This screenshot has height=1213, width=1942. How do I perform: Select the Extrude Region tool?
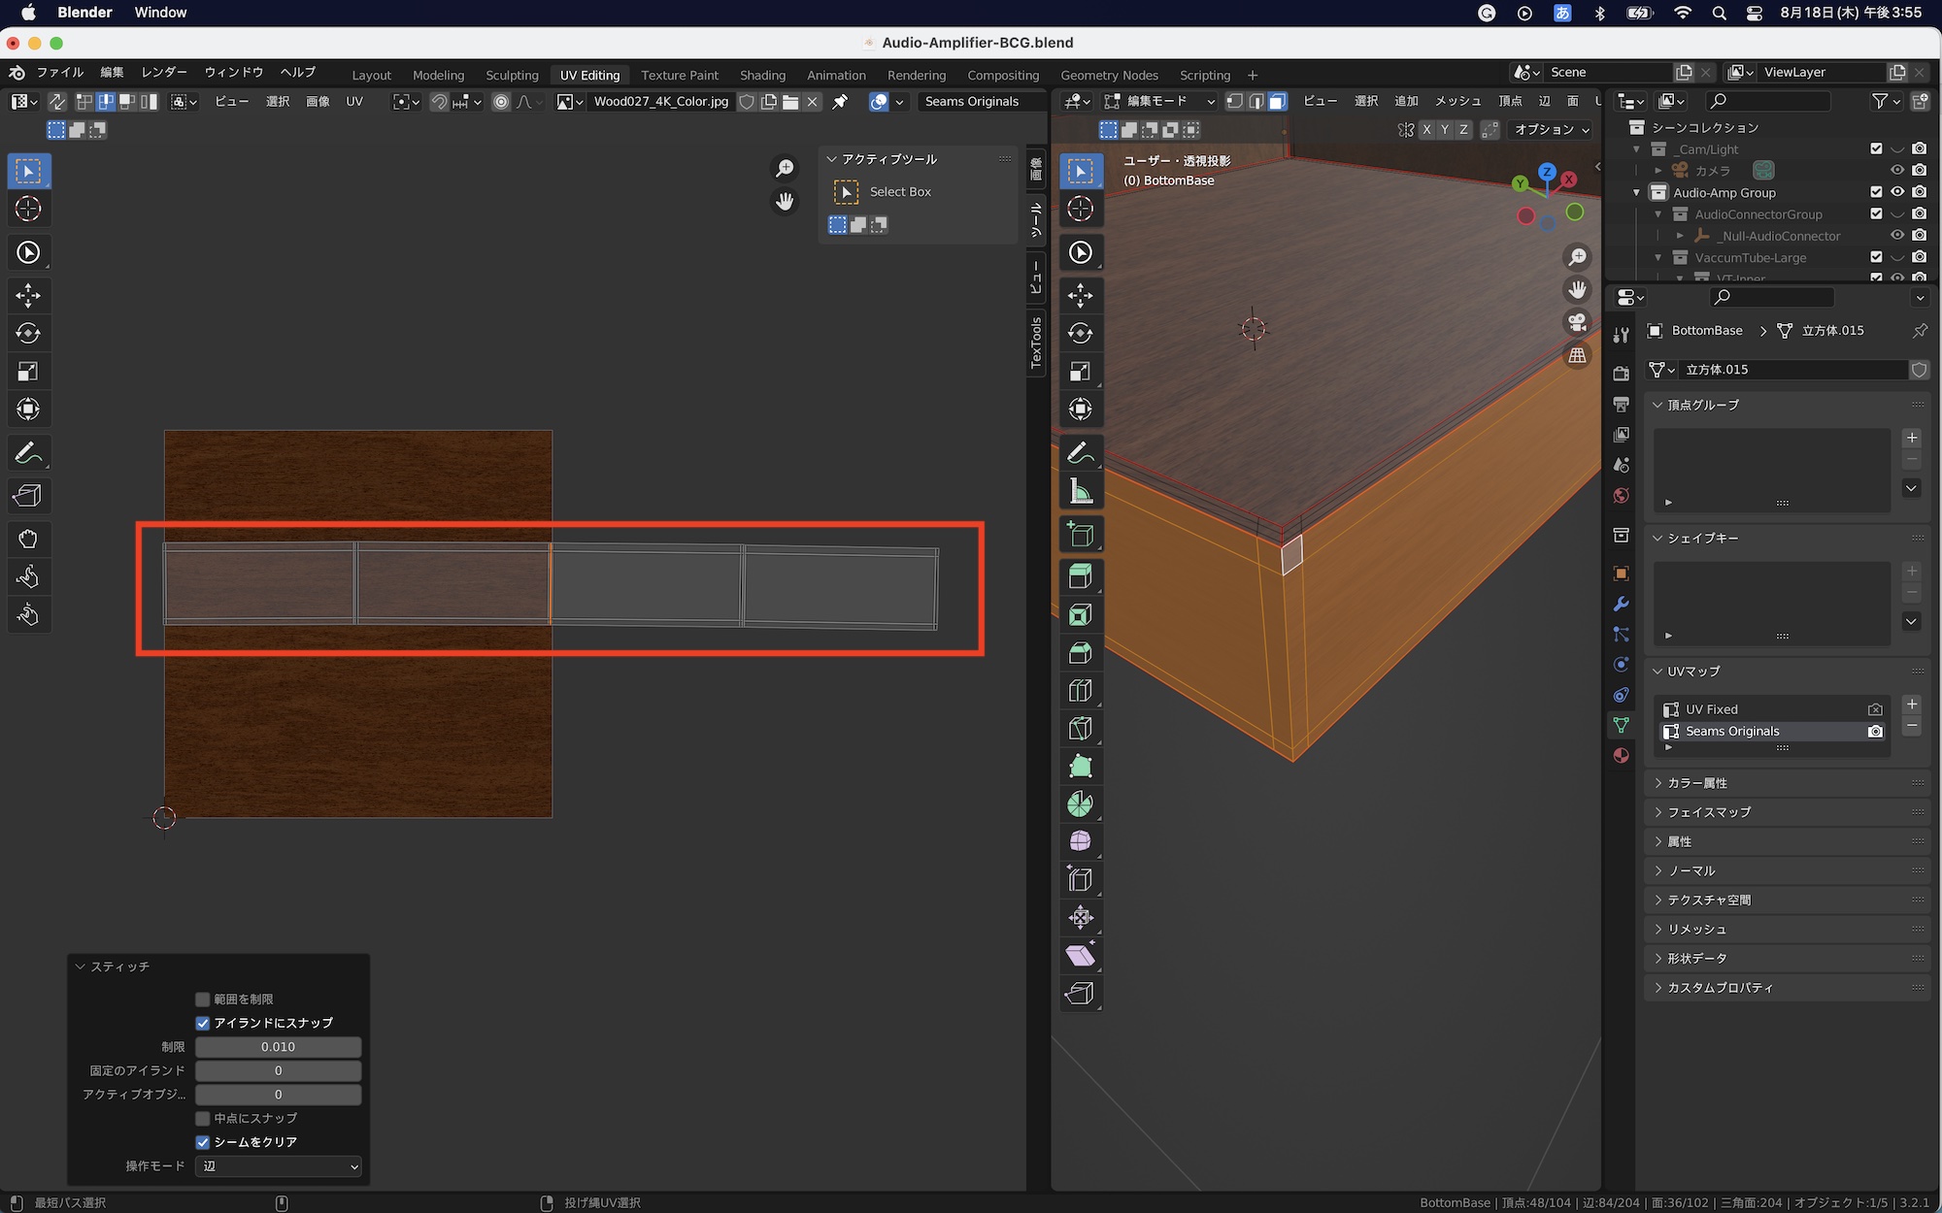coord(1080,576)
